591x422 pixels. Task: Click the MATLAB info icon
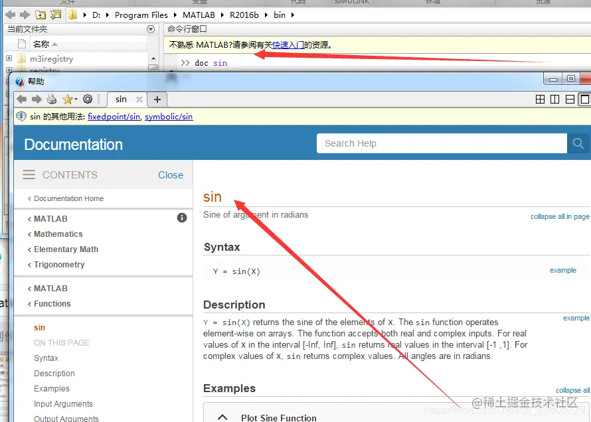click(182, 218)
